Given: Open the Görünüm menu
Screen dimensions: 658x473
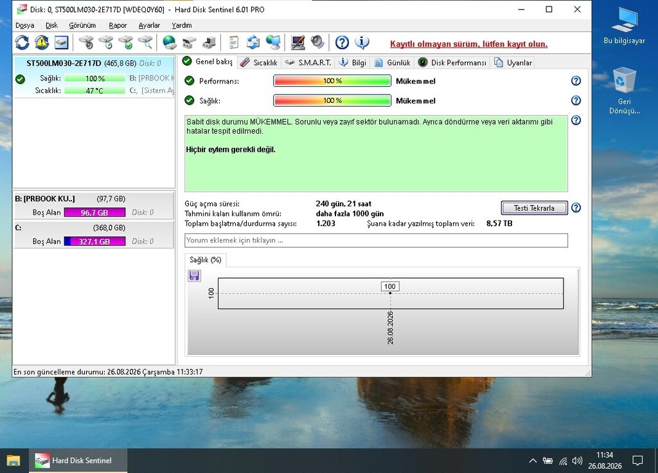Looking at the screenshot, I should (82, 25).
